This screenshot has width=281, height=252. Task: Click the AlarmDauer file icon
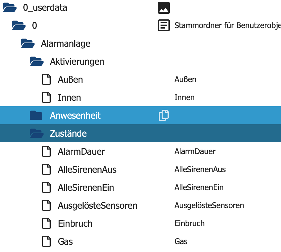coord(46,151)
